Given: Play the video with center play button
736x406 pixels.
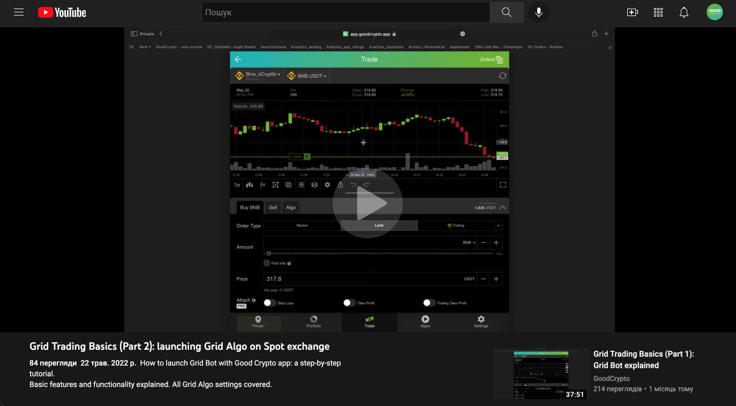Looking at the screenshot, I should (x=367, y=202).
